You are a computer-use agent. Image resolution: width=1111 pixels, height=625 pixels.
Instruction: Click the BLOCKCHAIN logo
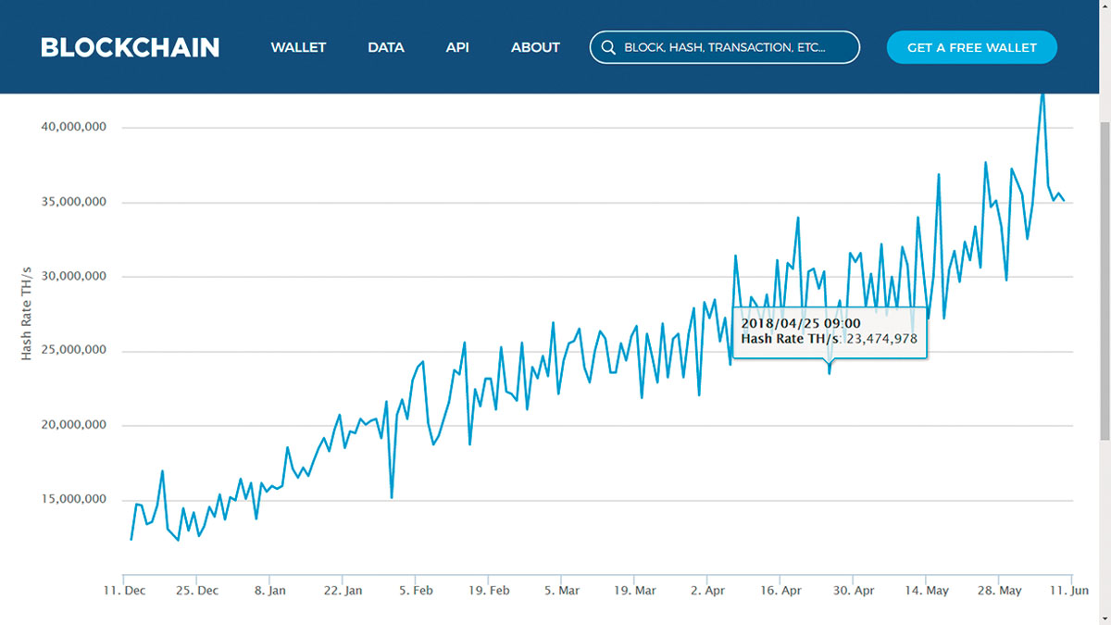pos(130,47)
